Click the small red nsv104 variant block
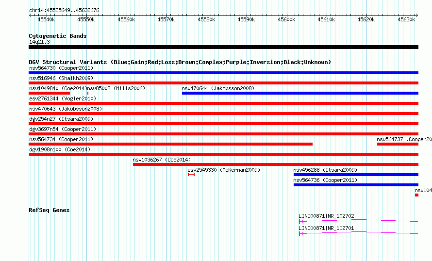The image size is (432, 261). [x=417, y=195]
